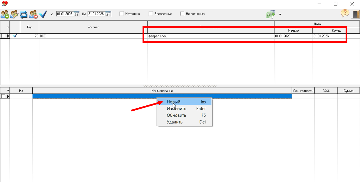Viewport: 360px width, 182px height.
Task: Sort by the Филиал column header
Action: [x=93, y=27]
